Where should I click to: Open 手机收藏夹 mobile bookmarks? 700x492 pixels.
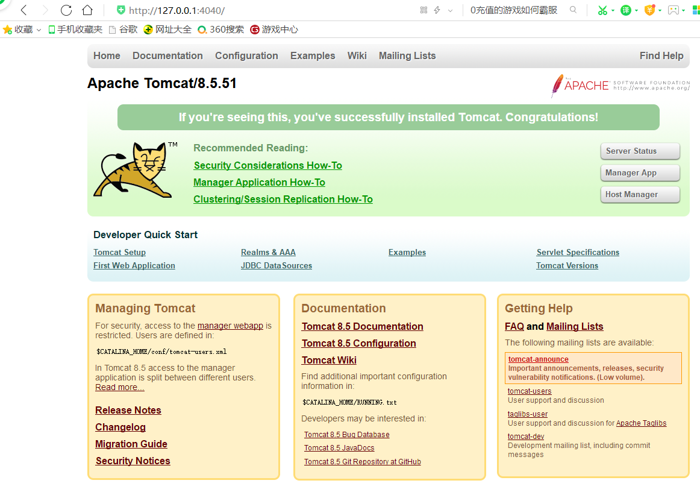click(x=75, y=30)
